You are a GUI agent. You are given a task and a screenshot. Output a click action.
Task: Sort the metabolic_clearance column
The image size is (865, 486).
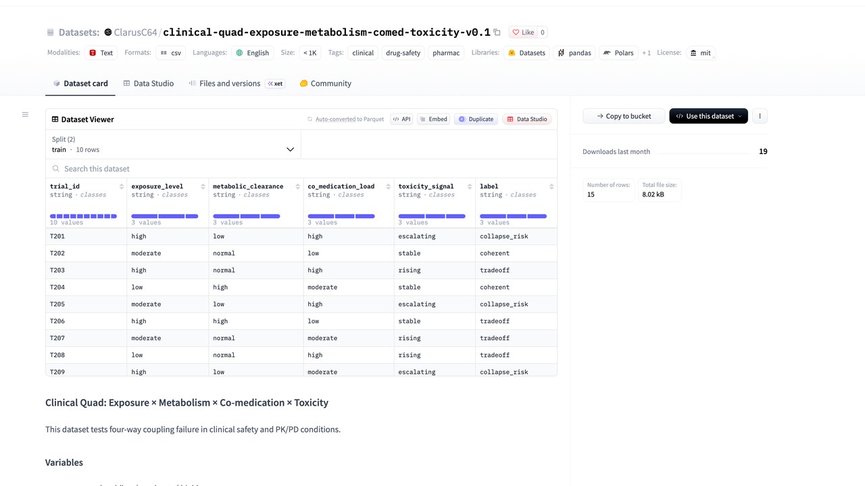(298, 186)
